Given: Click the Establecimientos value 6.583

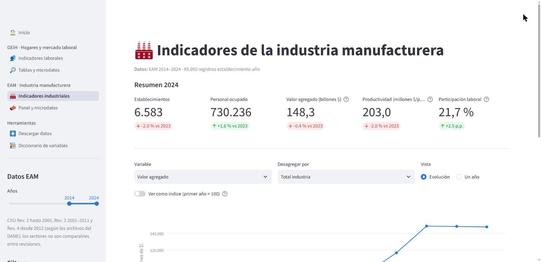Looking at the screenshot, I should pos(149,112).
